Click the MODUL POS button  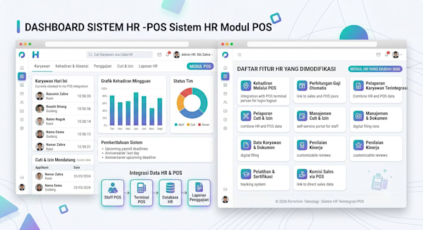200,66
